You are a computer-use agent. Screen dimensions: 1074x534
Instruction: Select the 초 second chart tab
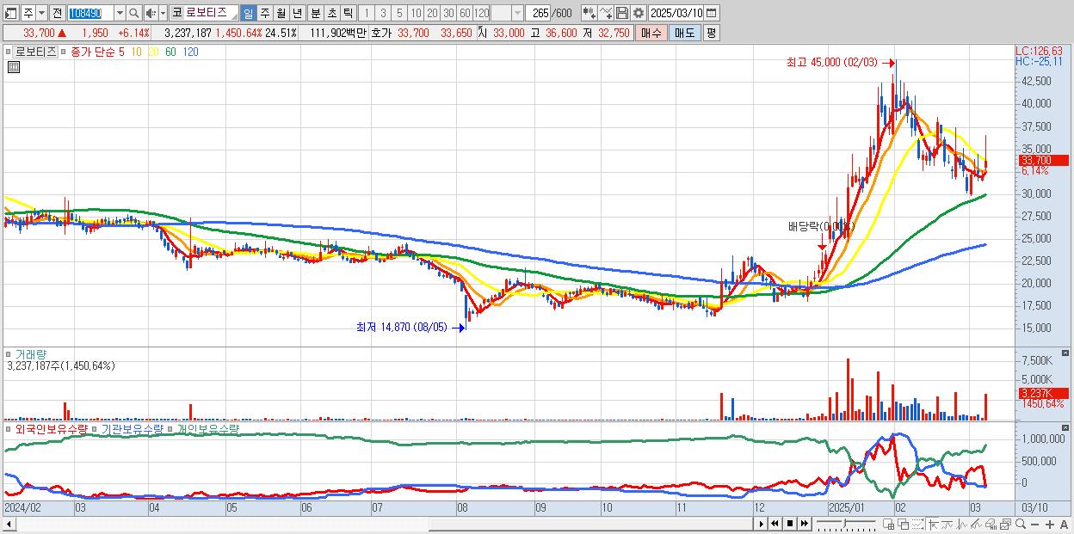tap(332, 13)
